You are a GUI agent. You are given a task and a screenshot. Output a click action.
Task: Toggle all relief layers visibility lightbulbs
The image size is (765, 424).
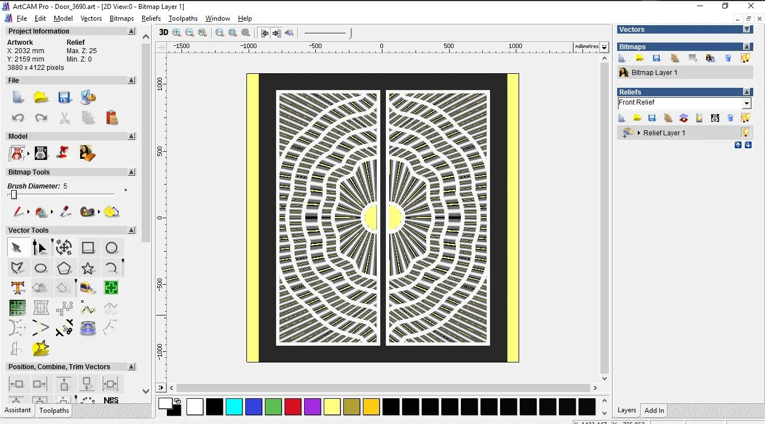745,118
